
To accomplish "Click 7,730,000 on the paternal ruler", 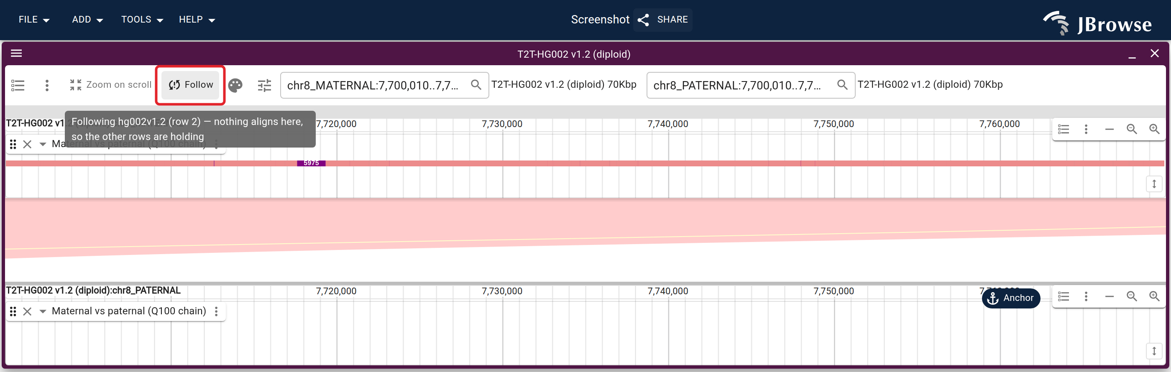I will click(502, 291).
